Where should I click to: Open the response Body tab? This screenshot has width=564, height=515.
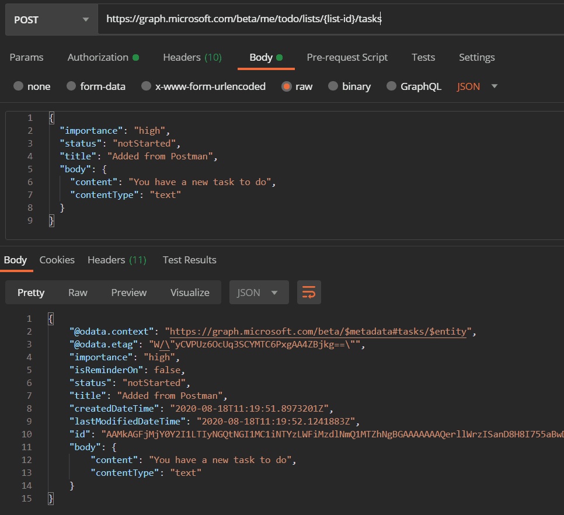coord(15,260)
